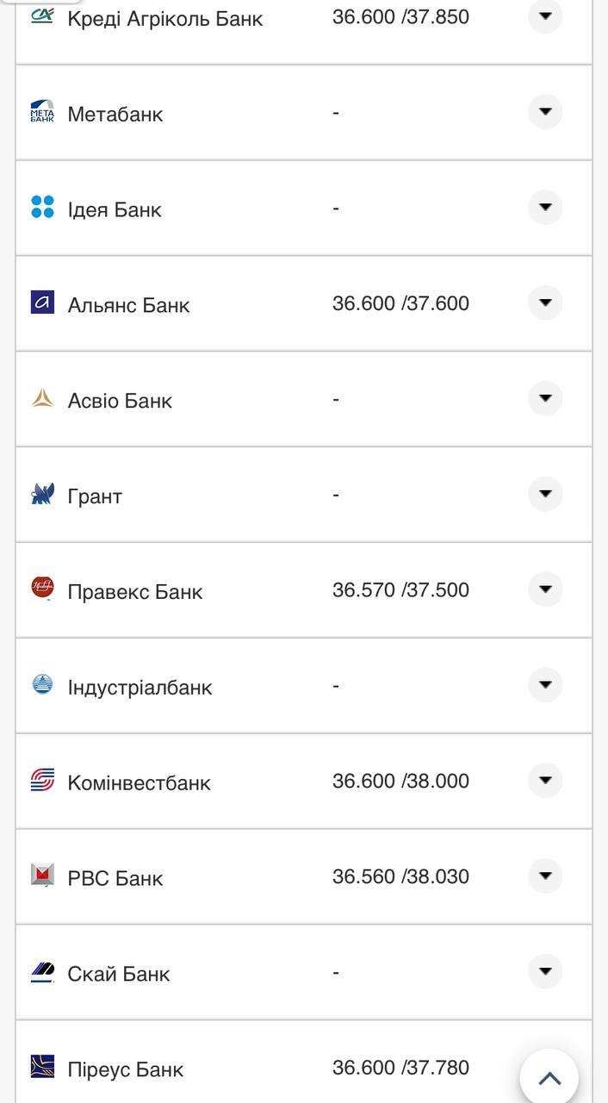The height and width of the screenshot is (1103, 608).
Task: Open the Піреус Банк name link
Action: [126, 1069]
